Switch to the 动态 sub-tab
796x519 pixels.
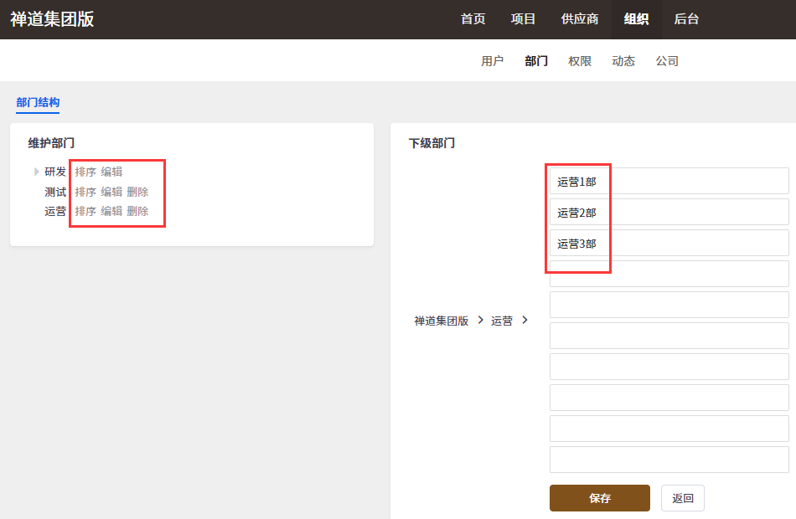[623, 61]
